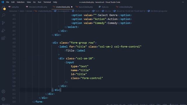The height and width of the screenshot is (105, 187).
Task: Open the Run menu
Action: [39, 2]
